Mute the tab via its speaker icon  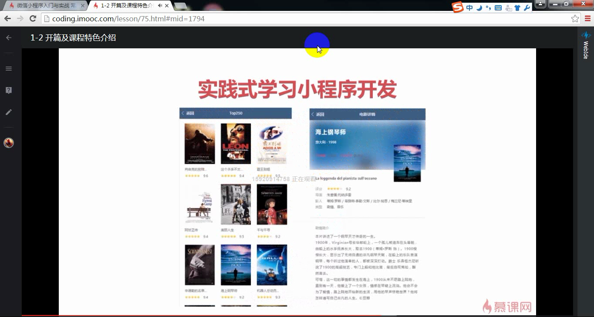[160, 6]
